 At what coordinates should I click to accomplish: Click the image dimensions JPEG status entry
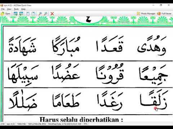point(37,124)
